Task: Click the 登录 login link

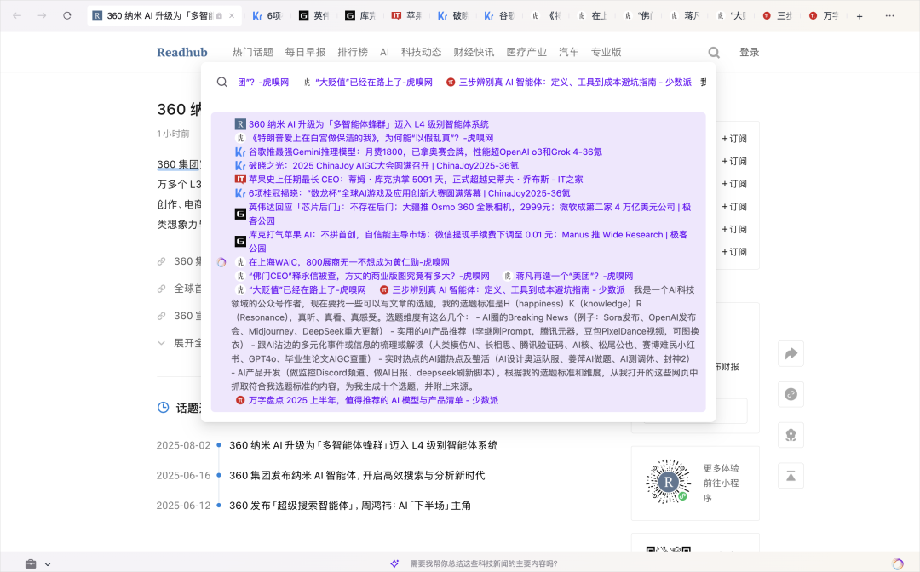Action: click(749, 52)
